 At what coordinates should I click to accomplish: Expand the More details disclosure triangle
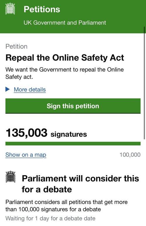8,89
